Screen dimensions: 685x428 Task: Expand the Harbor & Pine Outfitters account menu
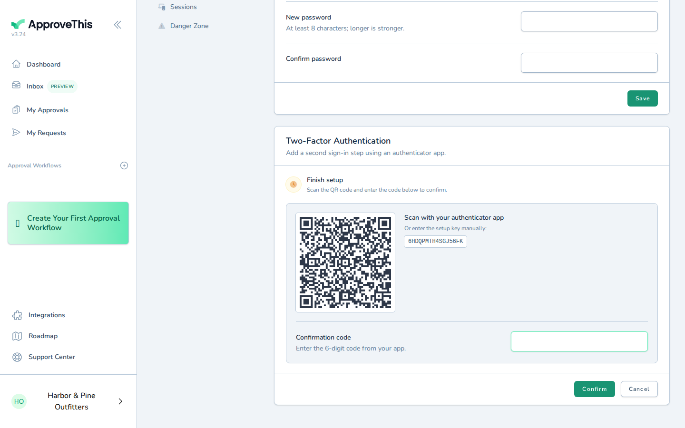pos(120,401)
